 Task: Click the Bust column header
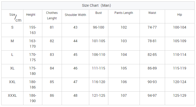[x=99, y=13]
